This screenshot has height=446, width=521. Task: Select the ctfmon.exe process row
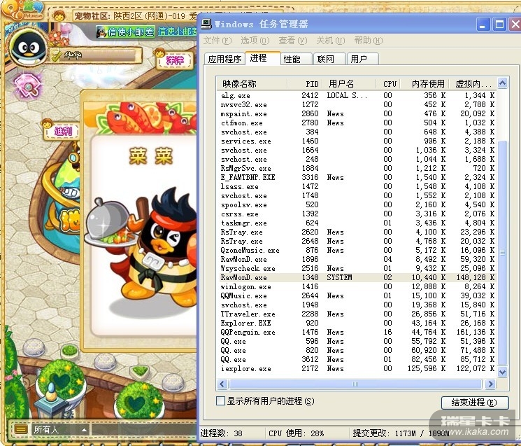pos(357,123)
